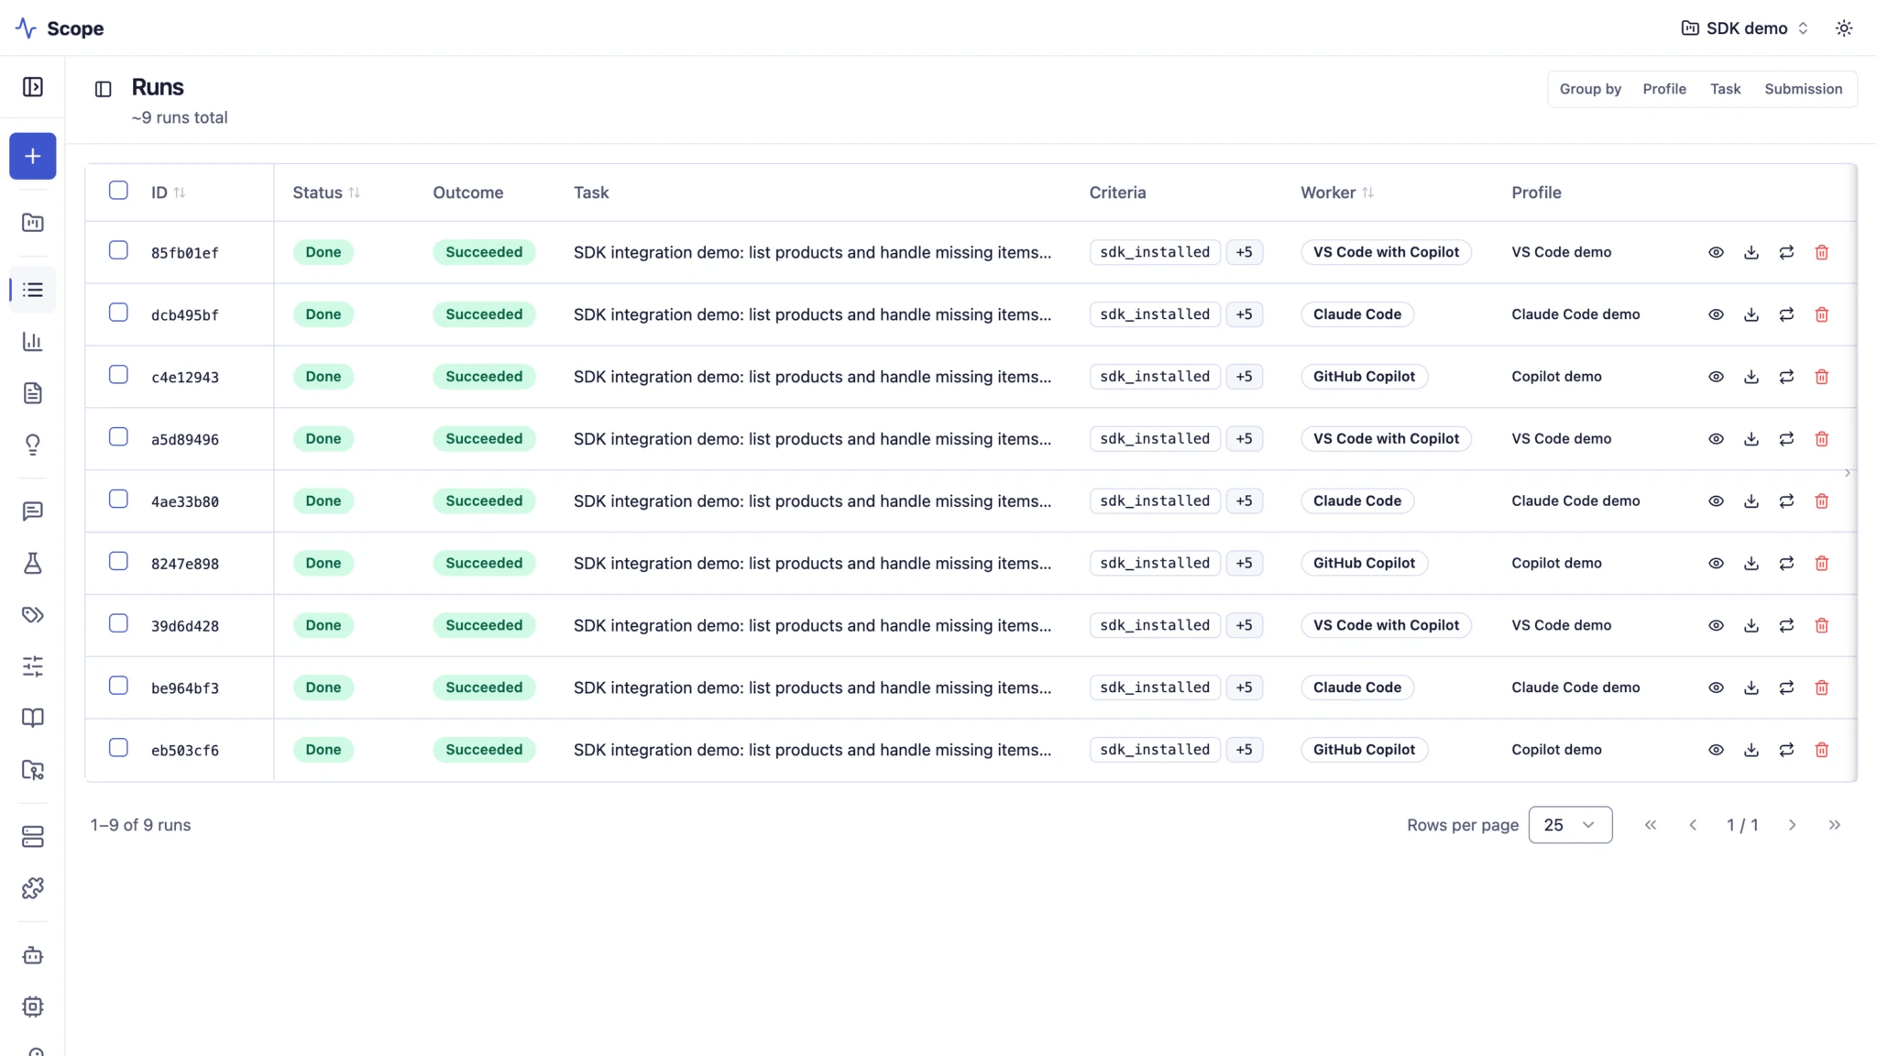Expand the sidebar using top collapse icon
This screenshot has width=1877, height=1056.
pyautogui.click(x=32, y=87)
